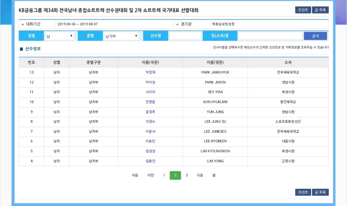Click the top 프린트 button
Screen dimensions: 347x206
click(x=303, y=10)
